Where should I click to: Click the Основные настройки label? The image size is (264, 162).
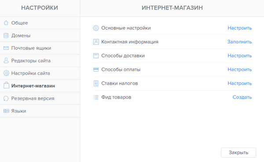(126, 28)
